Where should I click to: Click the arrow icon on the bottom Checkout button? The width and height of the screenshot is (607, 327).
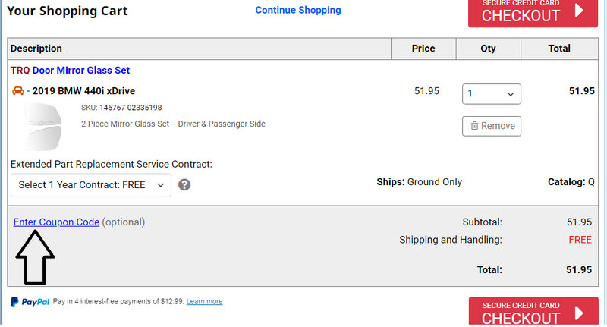pos(579,313)
